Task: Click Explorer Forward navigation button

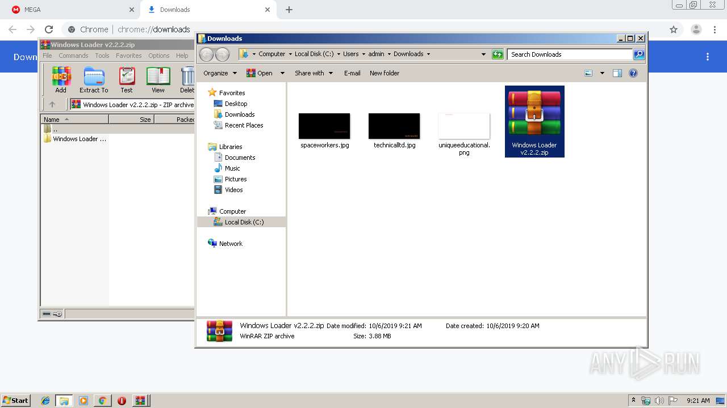Action: 223,54
